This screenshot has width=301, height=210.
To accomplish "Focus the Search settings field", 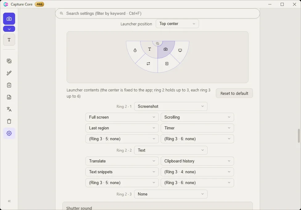I will tap(157, 14).
